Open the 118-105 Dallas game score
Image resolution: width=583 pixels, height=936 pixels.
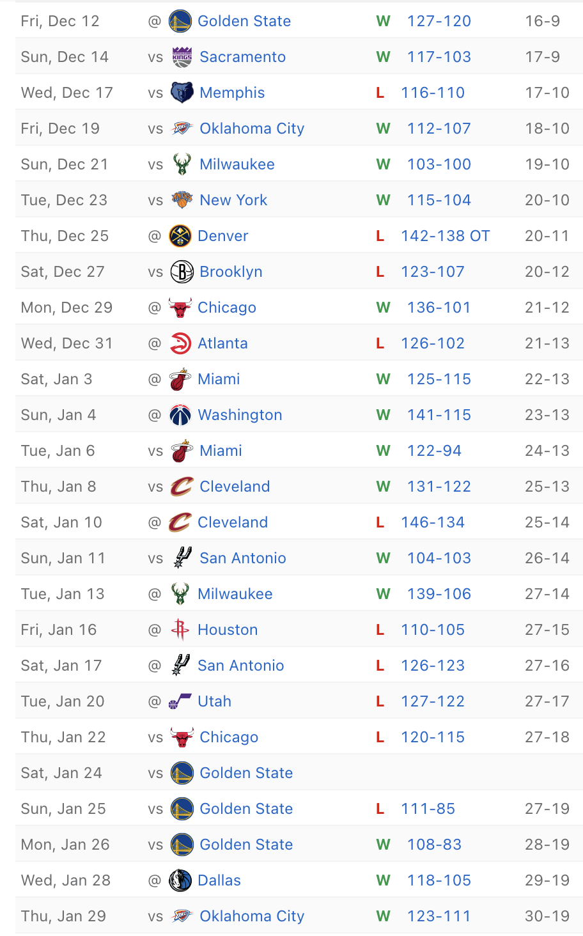click(x=439, y=880)
